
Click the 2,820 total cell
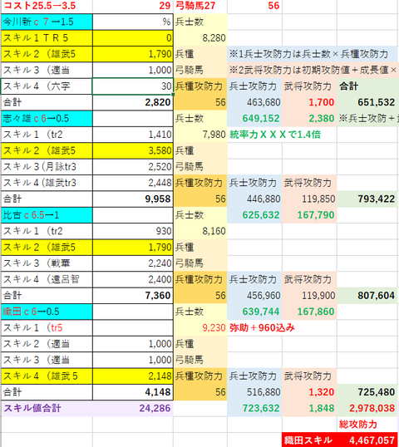coord(133,102)
